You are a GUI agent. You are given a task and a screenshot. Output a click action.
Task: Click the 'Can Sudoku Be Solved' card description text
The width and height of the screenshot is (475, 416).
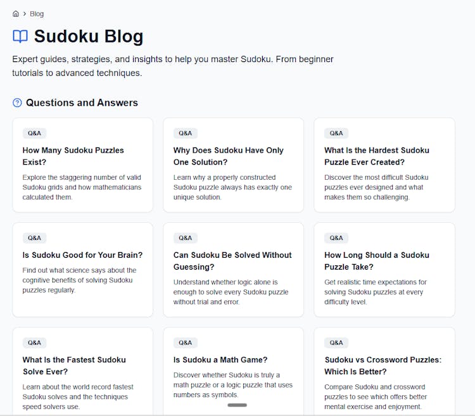231,292
